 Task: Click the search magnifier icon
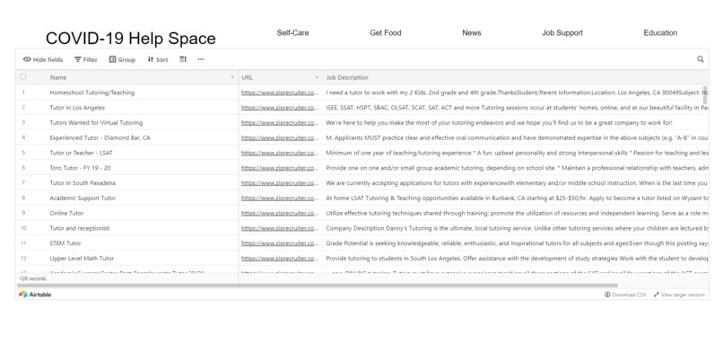coord(701,59)
